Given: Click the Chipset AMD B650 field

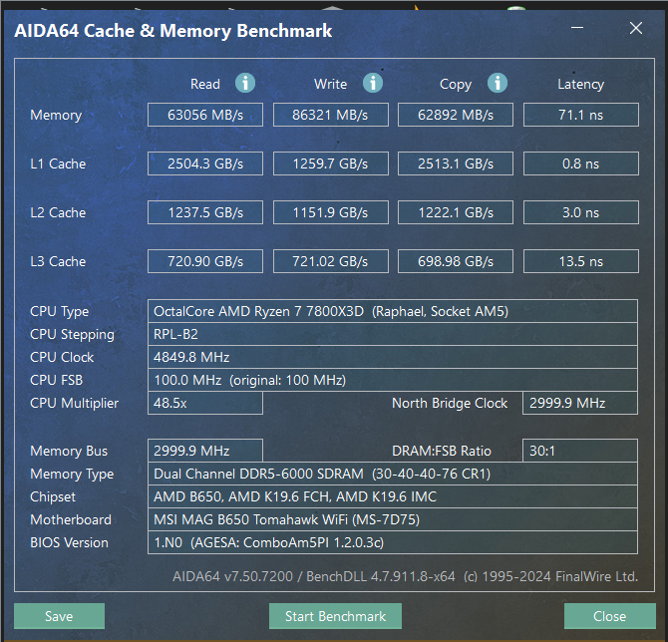Looking at the screenshot, I should coord(393,496).
